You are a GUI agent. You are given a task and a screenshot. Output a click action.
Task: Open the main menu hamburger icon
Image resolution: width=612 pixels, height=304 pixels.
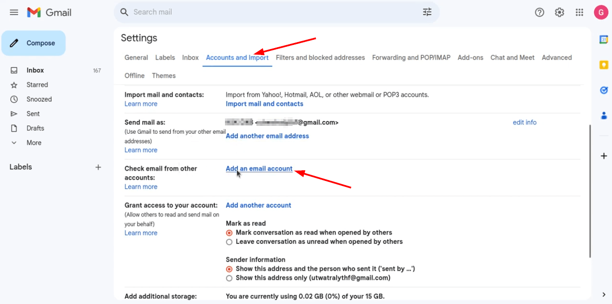[x=14, y=12]
